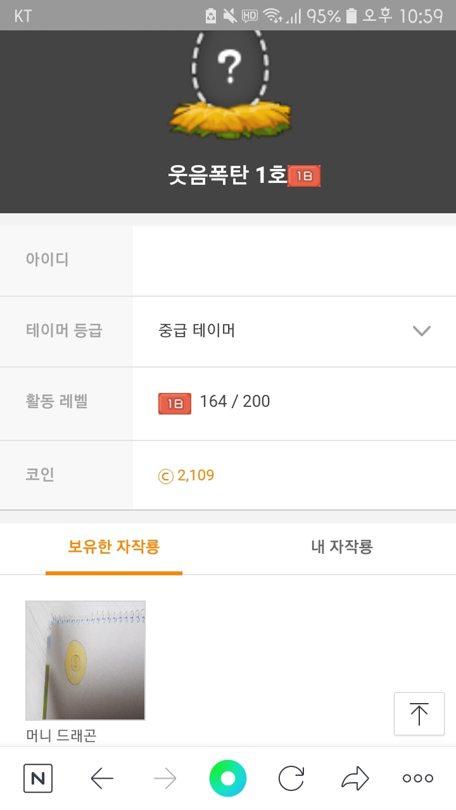
Task: Expand the 테이머 등급 chevron
Action: coord(421,331)
